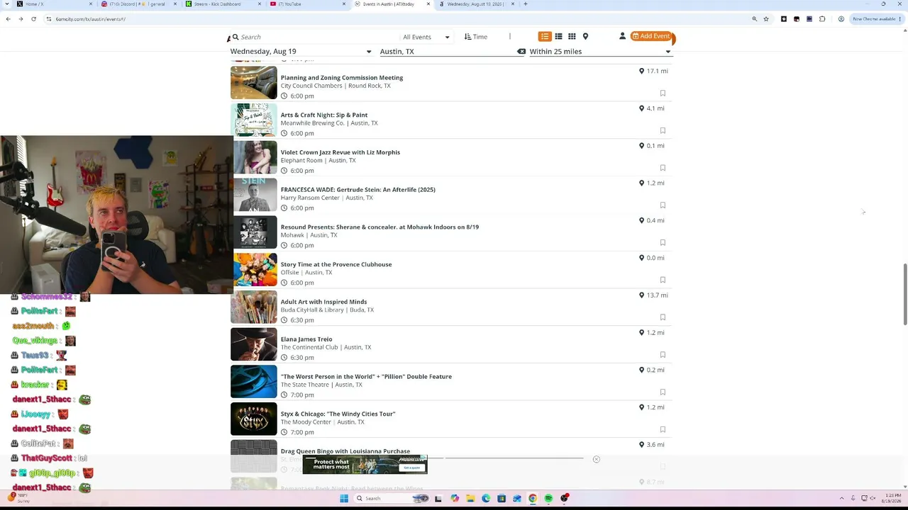Go back in browser history
908x510 pixels.
tap(8, 19)
